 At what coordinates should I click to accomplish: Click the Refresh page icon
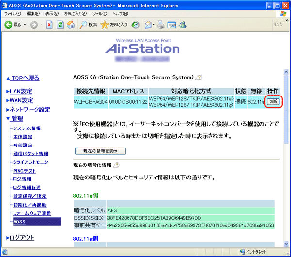(x=60, y=25)
